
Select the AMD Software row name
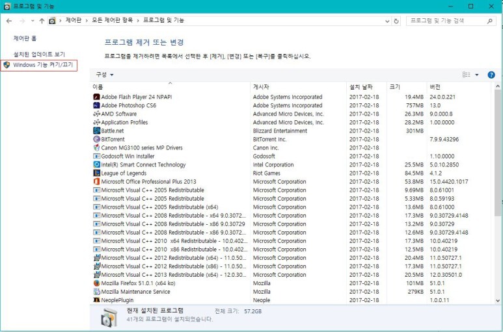click(119, 114)
